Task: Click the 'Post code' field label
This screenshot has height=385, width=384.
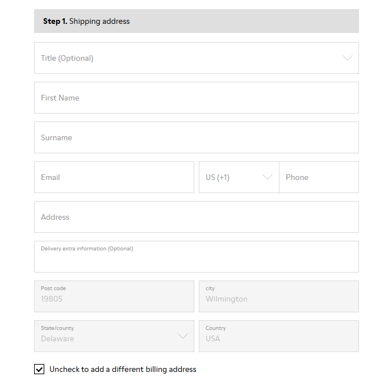Action: point(53,288)
